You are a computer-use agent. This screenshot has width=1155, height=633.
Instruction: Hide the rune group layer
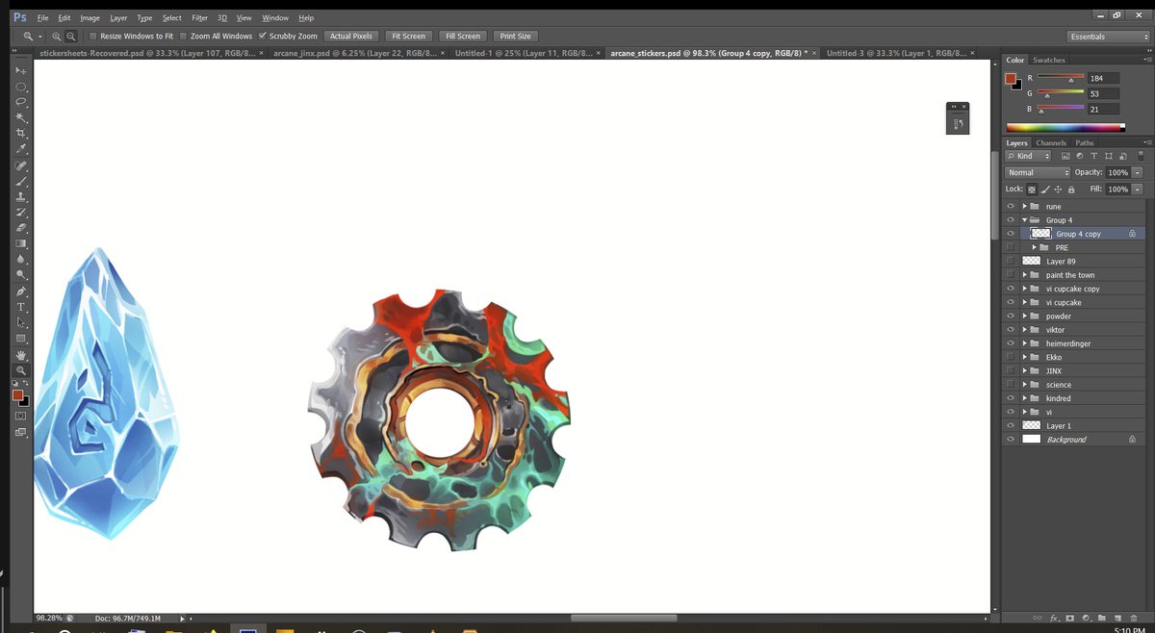[1011, 207]
